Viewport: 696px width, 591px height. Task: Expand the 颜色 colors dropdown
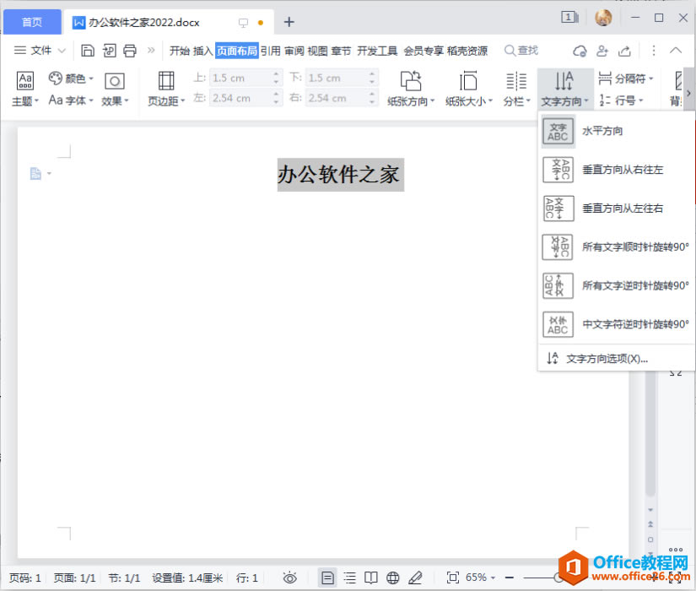pyautogui.click(x=74, y=78)
